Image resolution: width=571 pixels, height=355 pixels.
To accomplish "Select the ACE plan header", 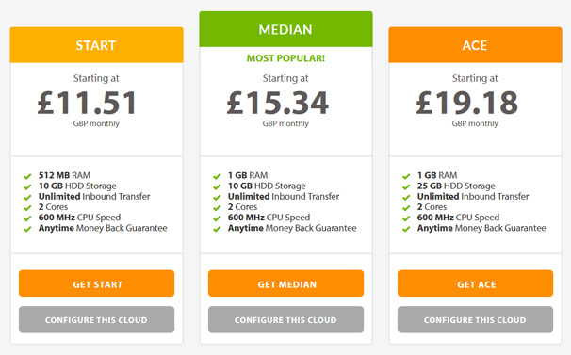I will coord(475,45).
